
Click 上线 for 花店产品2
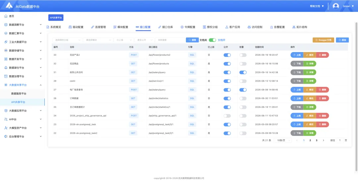(297, 55)
